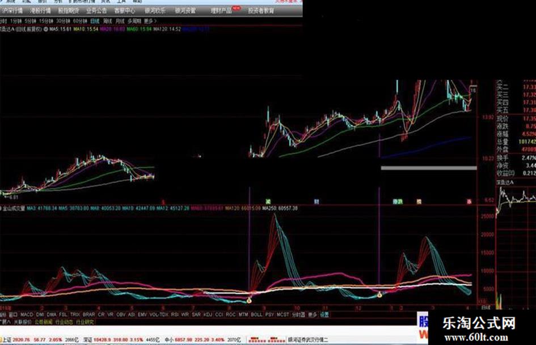Select the VOL-TDX indicator
This screenshot has width=536, height=345.
[159, 314]
